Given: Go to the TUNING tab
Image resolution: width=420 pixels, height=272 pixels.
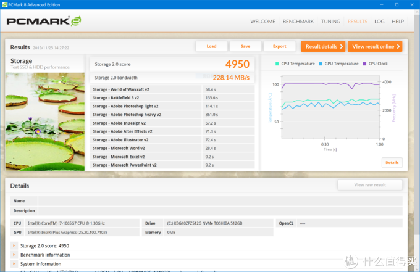Looking at the screenshot, I should 330,22.
